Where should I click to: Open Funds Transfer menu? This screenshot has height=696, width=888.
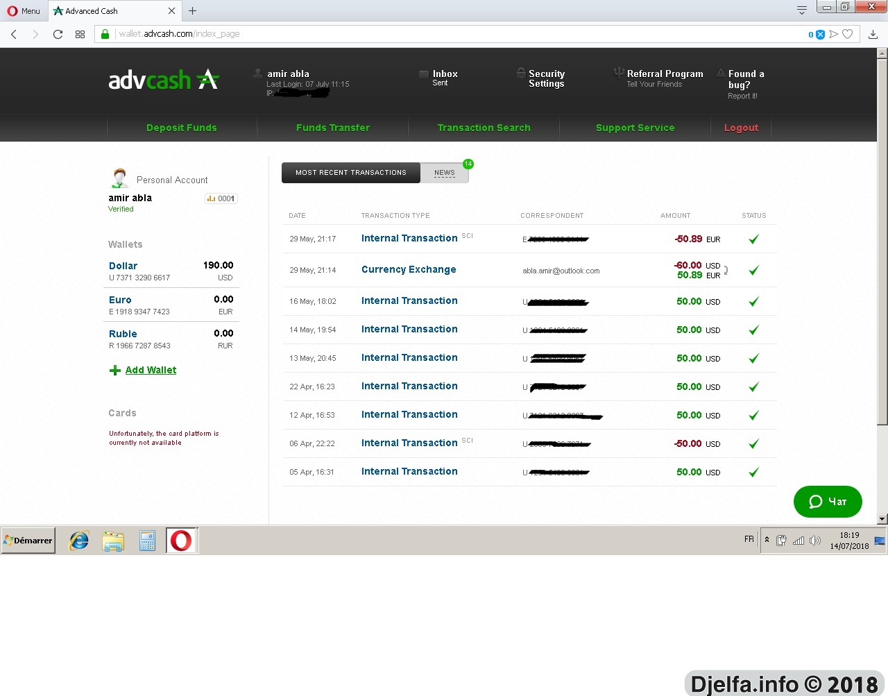pos(333,128)
